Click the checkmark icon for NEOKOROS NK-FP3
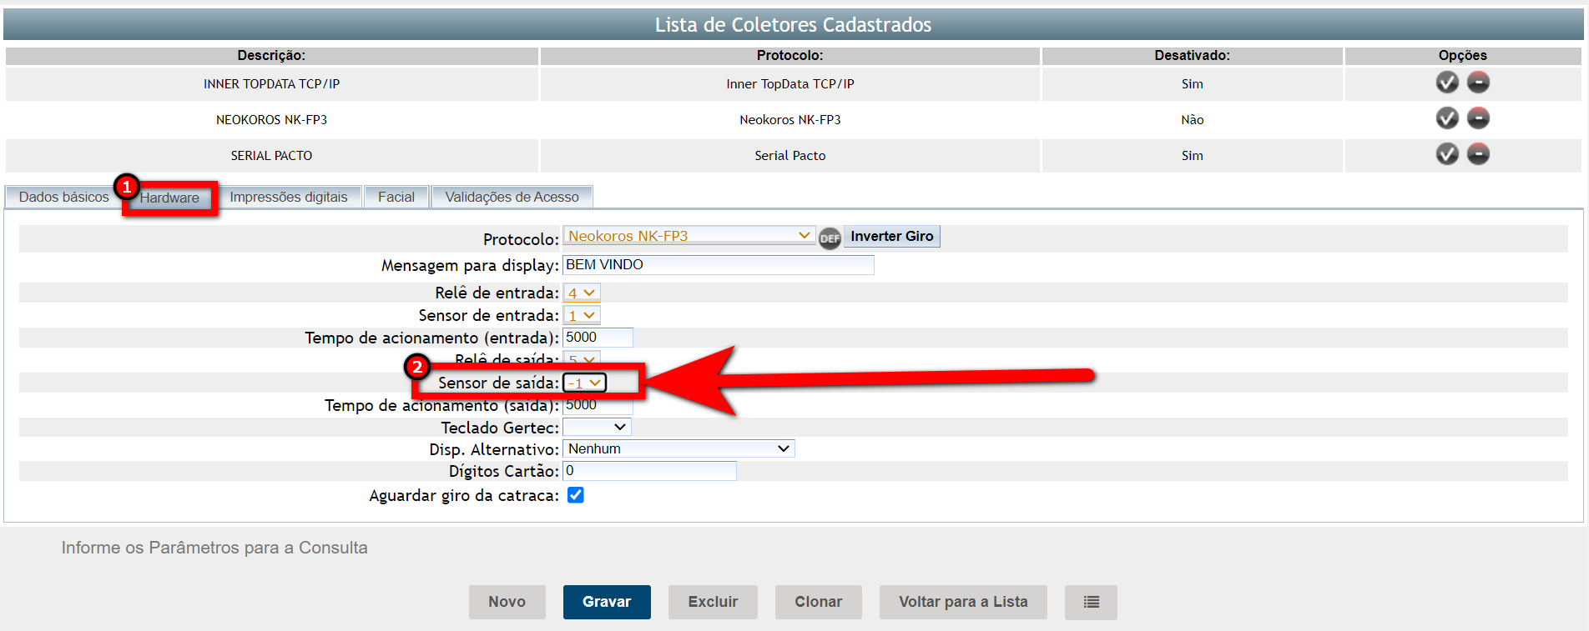1589x631 pixels. [1447, 118]
